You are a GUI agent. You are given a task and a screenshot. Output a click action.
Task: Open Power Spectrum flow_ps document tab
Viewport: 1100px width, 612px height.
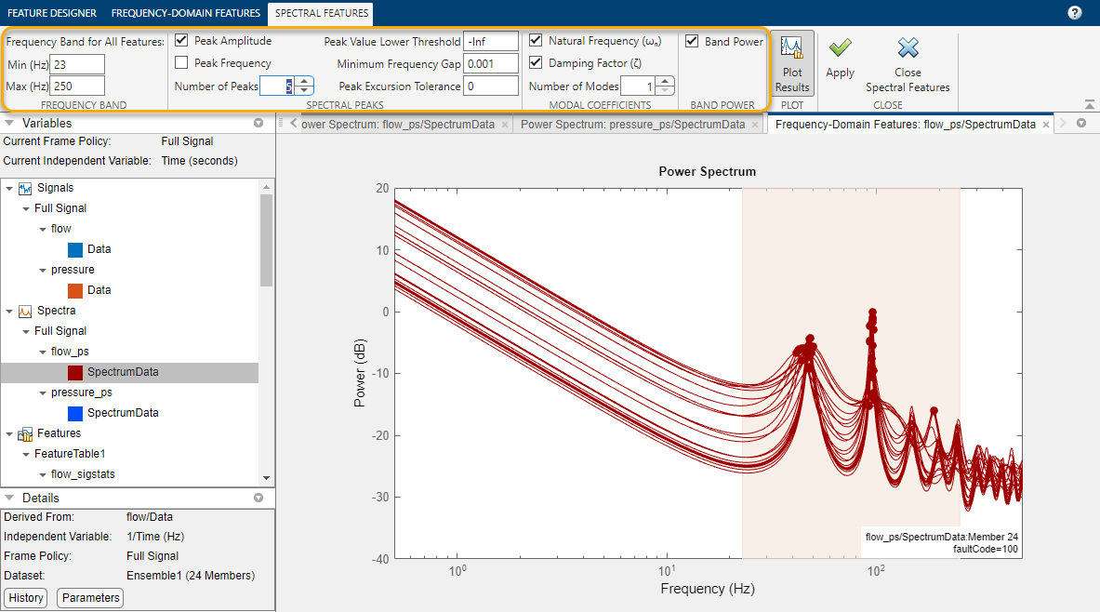pyautogui.click(x=398, y=125)
